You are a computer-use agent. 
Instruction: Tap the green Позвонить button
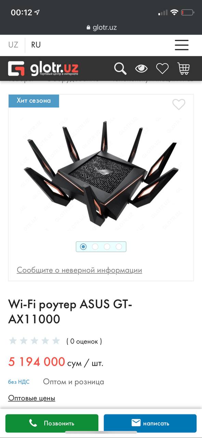pyautogui.click(x=52, y=423)
